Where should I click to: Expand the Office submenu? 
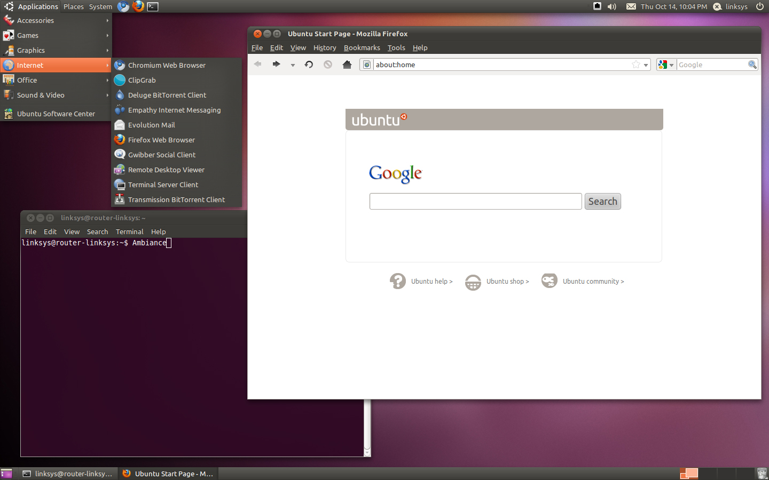click(x=56, y=80)
